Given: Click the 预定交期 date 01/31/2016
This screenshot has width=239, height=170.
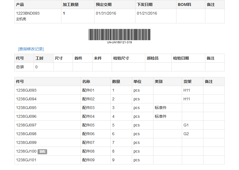Looking at the screenshot, I should [106, 13].
